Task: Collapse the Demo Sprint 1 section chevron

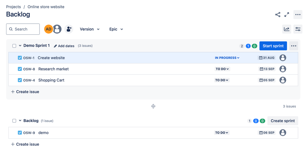Action: [20, 46]
